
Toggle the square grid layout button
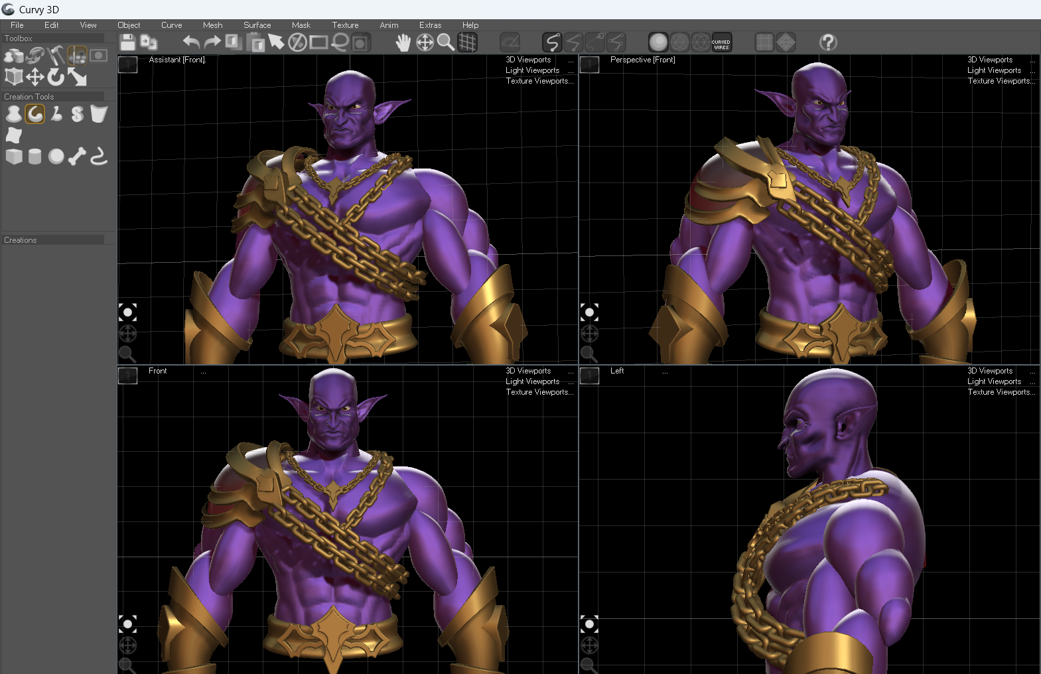click(764, 42)
